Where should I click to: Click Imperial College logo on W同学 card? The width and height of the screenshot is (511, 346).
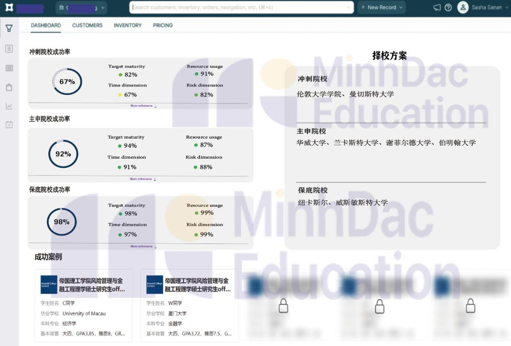[x=155, y=285]
